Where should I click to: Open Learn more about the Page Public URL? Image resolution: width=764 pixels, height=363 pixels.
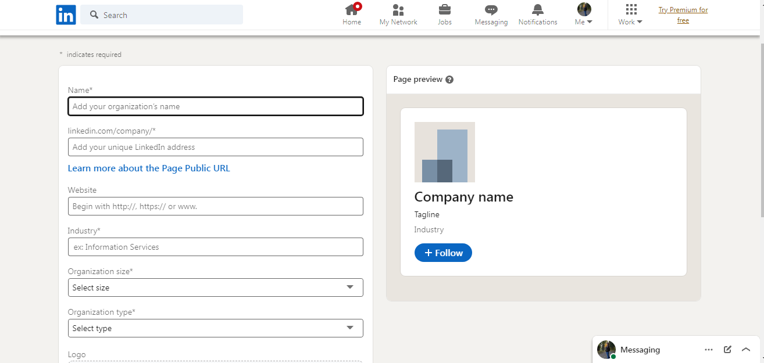click(x=149, y=168)
